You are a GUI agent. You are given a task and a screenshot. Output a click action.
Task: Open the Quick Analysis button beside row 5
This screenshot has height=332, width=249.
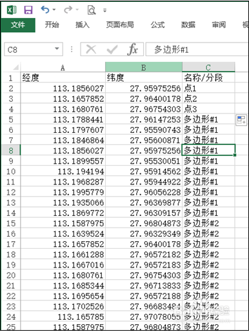(241, 120)
